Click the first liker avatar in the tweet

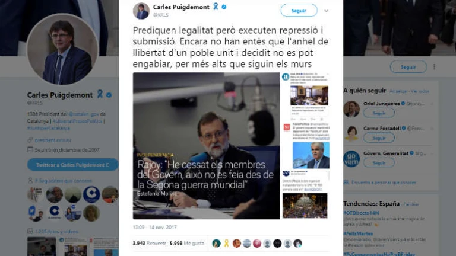click(x=216, y=243)
